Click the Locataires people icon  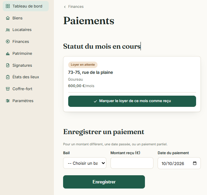click(x=8, y=30)
